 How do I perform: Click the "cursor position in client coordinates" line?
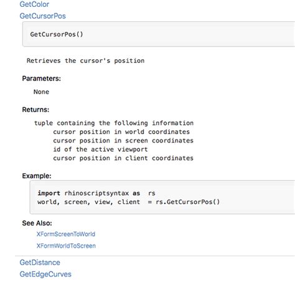tap(123, 158)
